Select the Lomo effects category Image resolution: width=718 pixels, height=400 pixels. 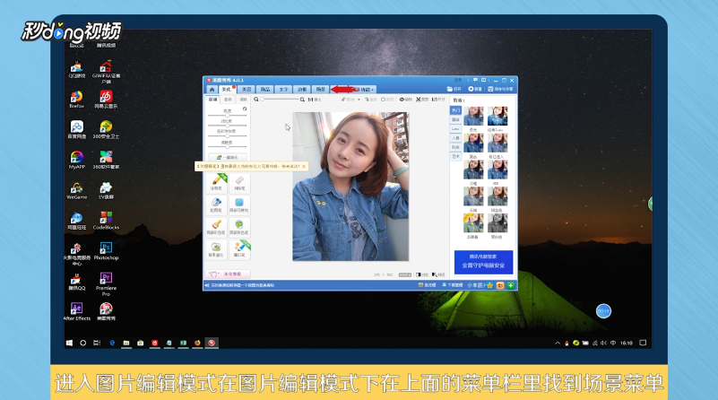pos(455,129)
